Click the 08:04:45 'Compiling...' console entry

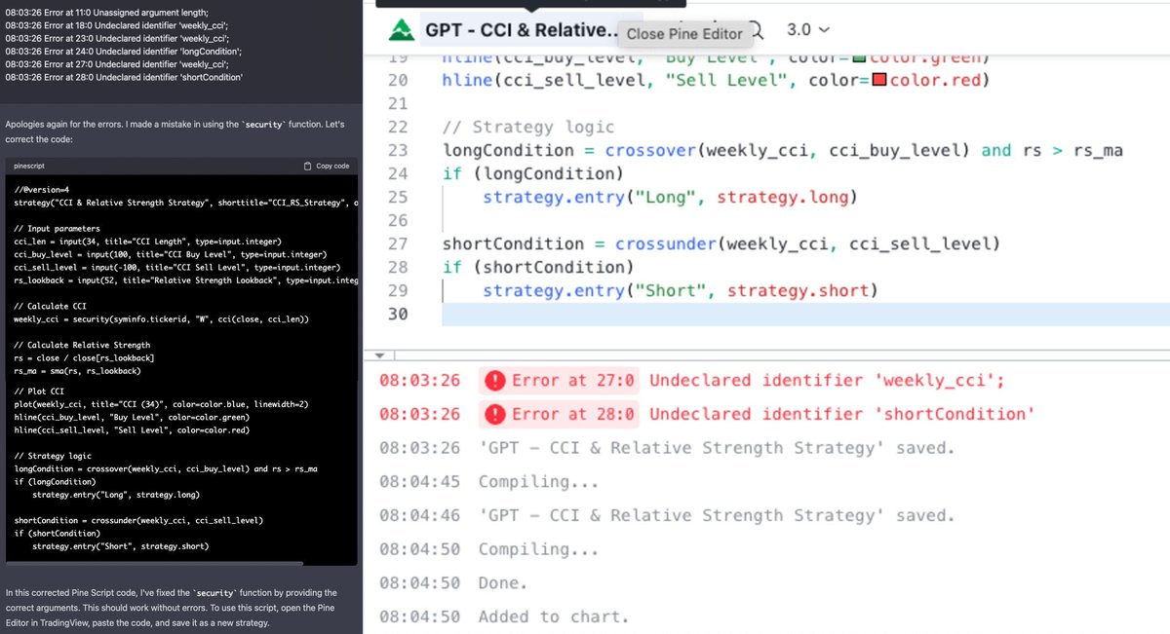click(x=488, y=482)
